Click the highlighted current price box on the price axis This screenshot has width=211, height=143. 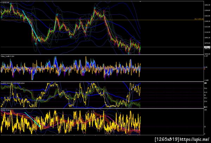[x=207, y=47]
